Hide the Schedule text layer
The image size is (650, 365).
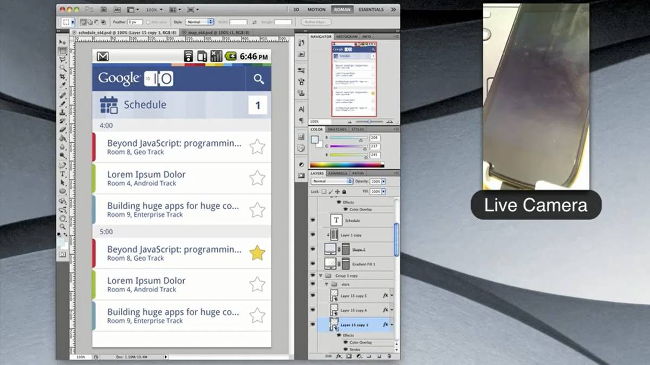pos(313,221)
